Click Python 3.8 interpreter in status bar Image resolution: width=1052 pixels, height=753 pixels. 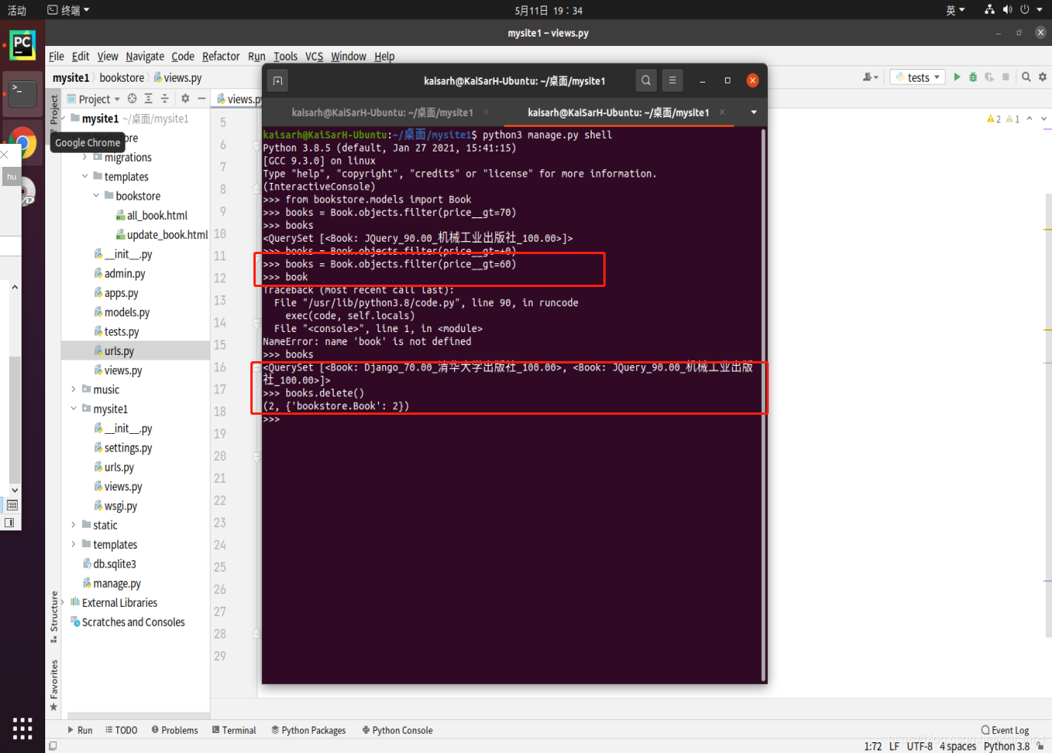pyautogui.click(x=1006, y=746)
